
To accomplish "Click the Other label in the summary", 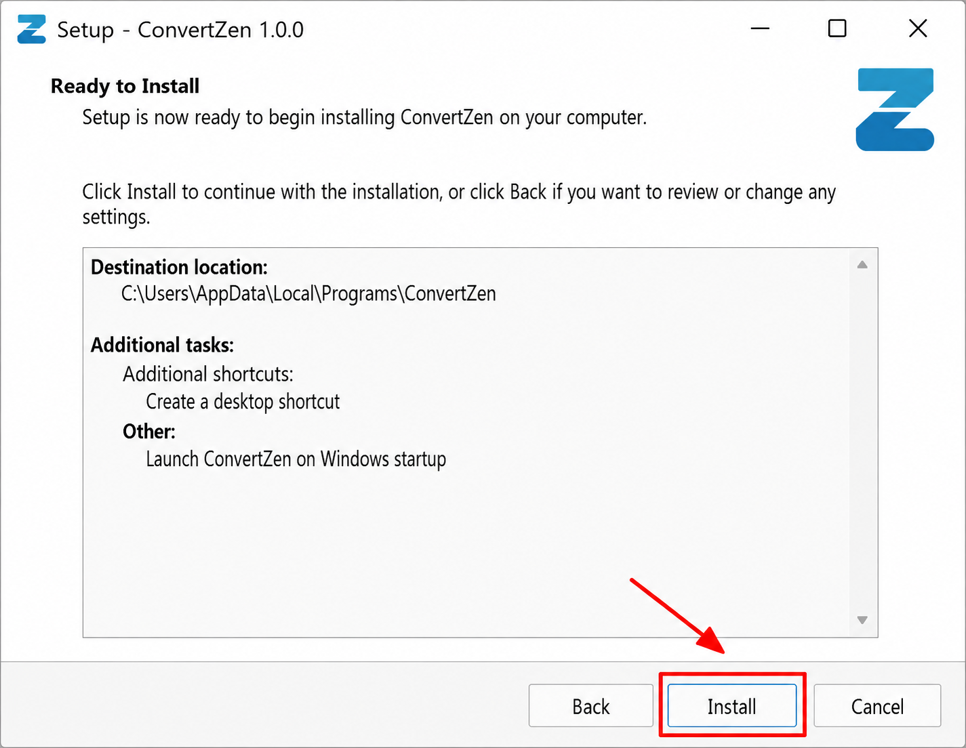I will [x=149, y=432].
